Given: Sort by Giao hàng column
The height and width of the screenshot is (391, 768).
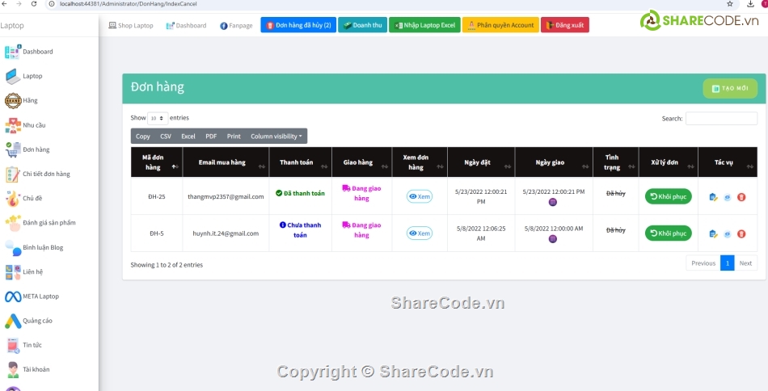Looking at the screenshot, I should tap(362, 162).
